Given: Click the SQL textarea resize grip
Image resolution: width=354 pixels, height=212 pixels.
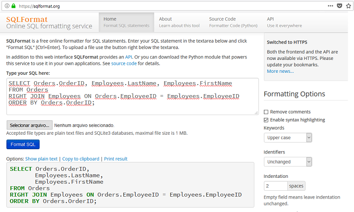Looking at the screenshot, I should [256, 112].
